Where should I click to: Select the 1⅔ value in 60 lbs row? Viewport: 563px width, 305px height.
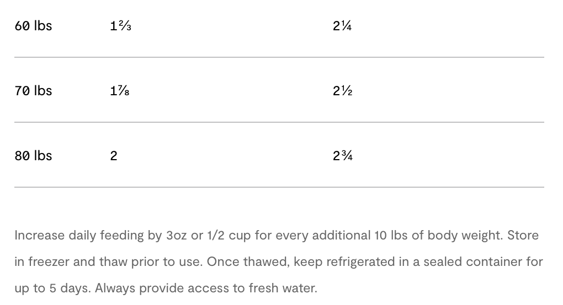click(120, 26)
